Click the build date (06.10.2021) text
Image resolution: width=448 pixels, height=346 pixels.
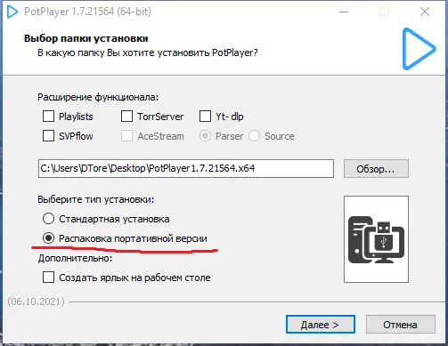[36, 302]
